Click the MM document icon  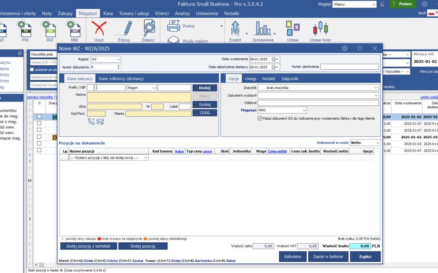(74, 28)
